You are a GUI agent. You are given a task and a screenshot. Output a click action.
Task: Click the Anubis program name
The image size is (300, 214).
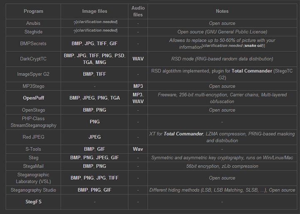tap(33, 23)
